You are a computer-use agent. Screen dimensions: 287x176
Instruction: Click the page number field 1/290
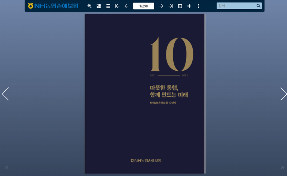pos(143,6)
